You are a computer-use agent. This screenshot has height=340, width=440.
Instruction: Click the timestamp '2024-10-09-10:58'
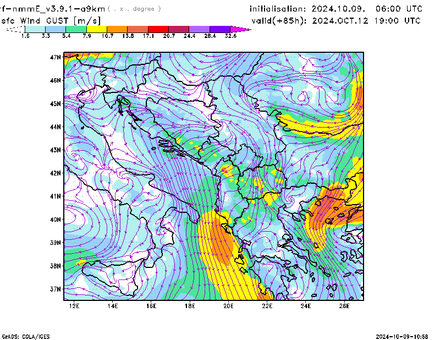click(x=402, y=337)
